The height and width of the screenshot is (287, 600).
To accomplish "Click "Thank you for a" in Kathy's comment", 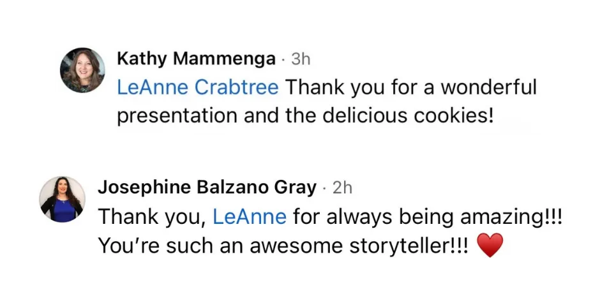I will [354, 87].
